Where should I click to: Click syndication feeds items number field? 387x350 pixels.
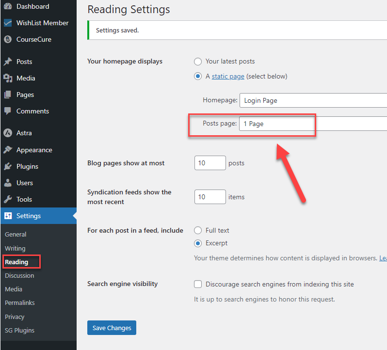coord(210,197)
